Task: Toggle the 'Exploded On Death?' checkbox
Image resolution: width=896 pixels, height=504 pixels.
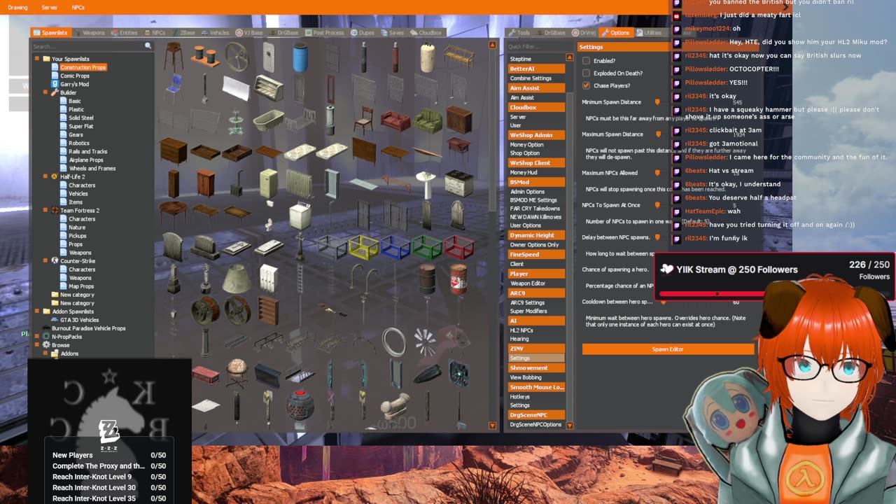Action: pos(587,73)
